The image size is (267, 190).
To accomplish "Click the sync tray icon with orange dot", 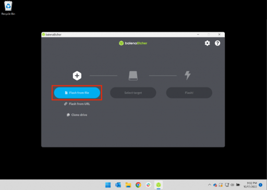I will point(221,185).
